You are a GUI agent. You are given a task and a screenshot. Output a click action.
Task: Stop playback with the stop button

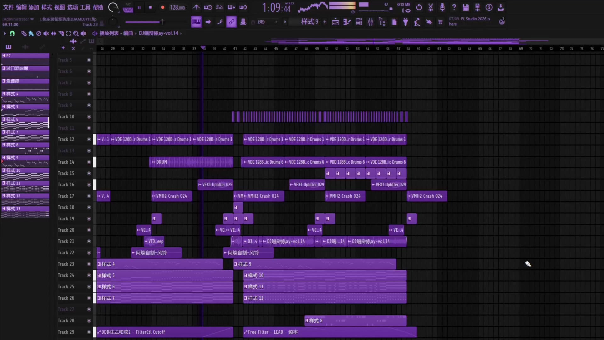[150, 8]
